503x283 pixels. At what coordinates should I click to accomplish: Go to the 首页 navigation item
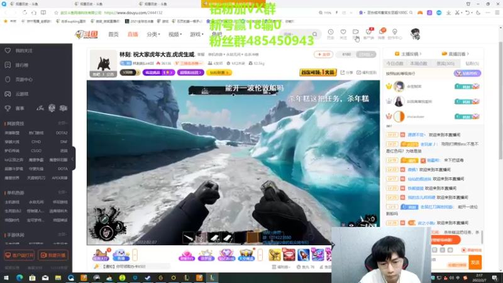[113, 35]
